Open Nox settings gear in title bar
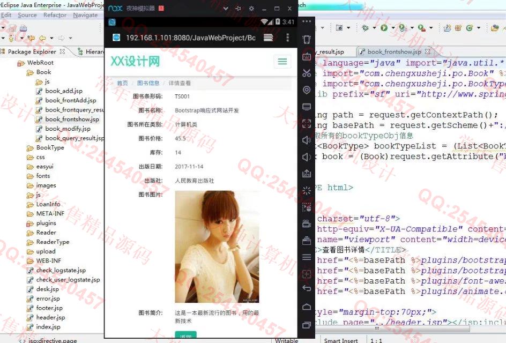The height and width of the screenshot is (343, 506). [x=251, y=9]
